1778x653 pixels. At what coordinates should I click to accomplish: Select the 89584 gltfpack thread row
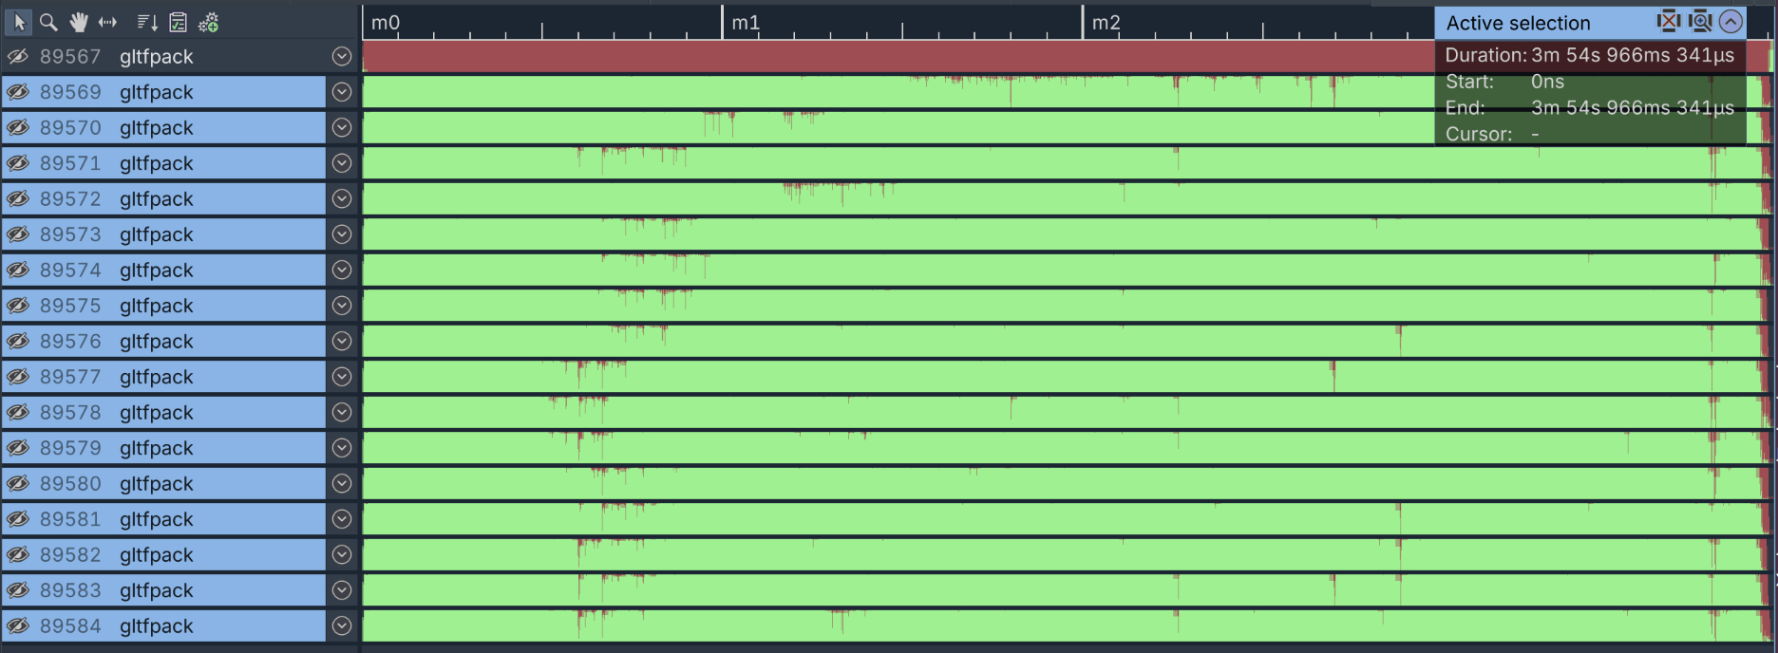pyautogui.click(x=157, y=626)
